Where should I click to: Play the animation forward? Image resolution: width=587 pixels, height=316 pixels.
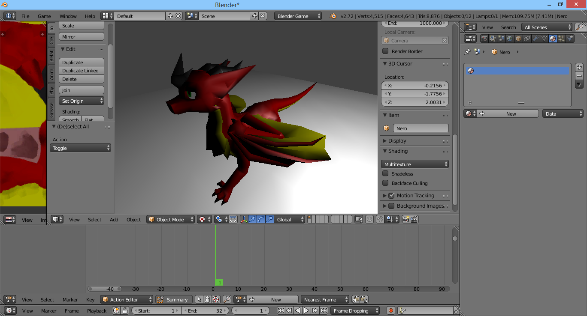(306, 310)
